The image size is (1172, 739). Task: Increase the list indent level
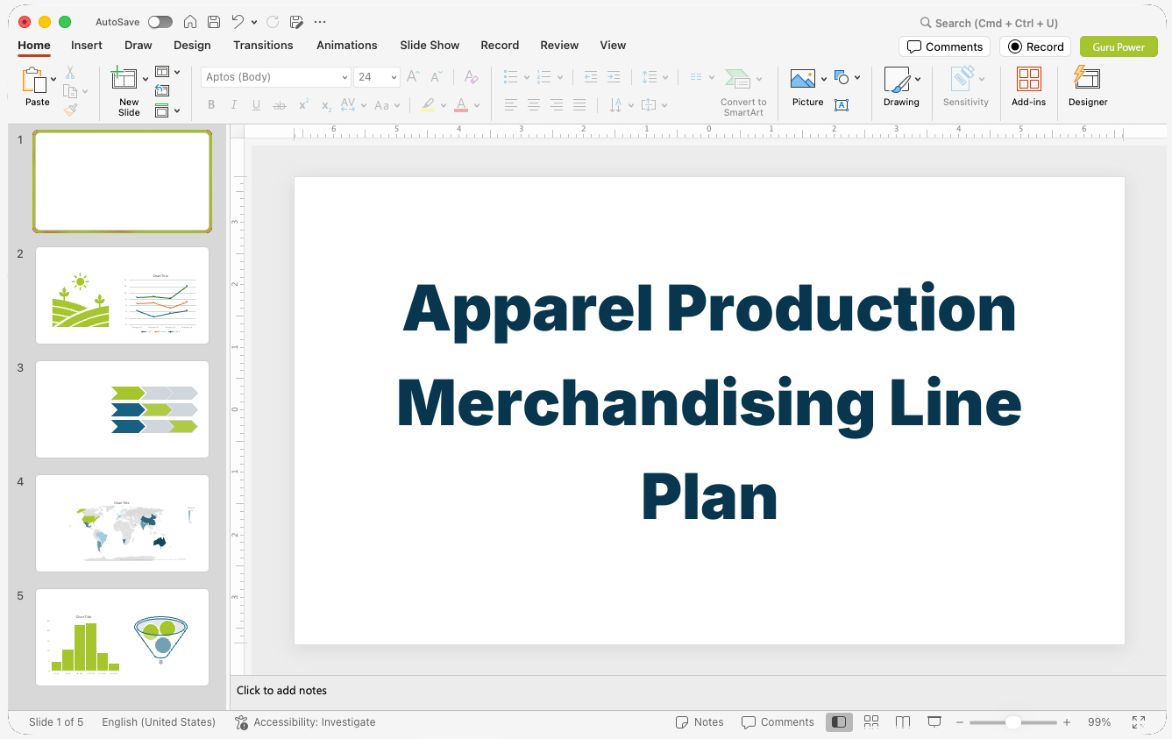tap(614, 77)
